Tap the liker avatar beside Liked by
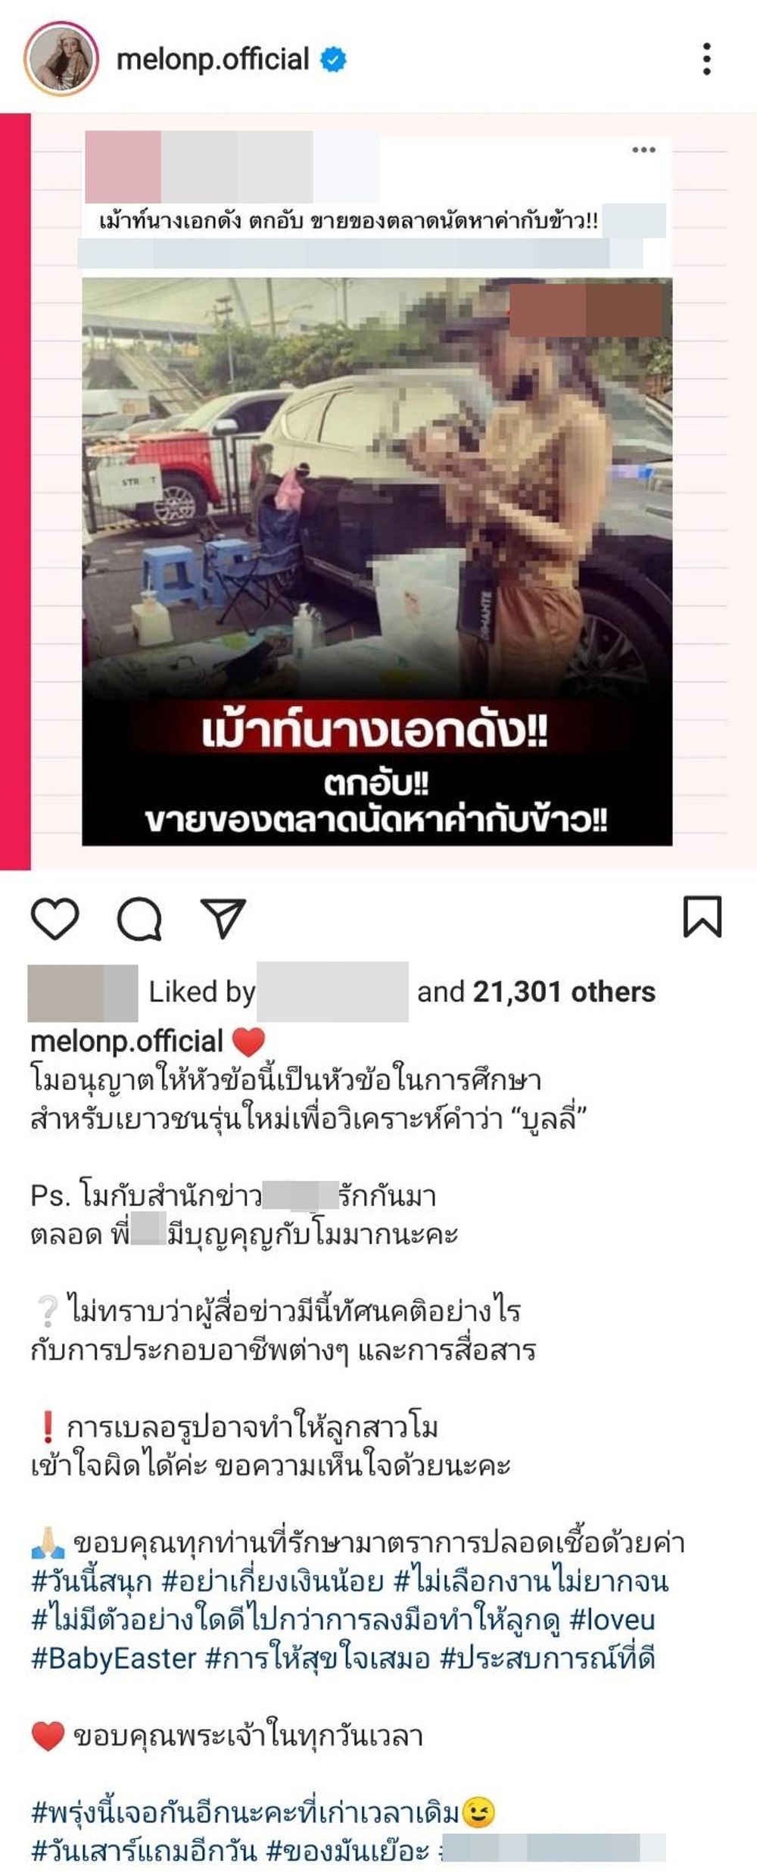757x1872 pixels. tap(83, 993)
